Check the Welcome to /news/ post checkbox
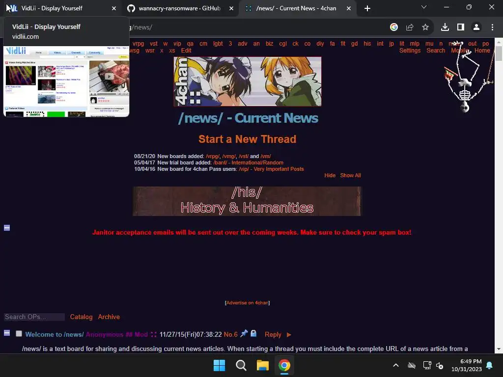This screenshot has width=503, height=377. pyautogui.click(x=19, y=334)
